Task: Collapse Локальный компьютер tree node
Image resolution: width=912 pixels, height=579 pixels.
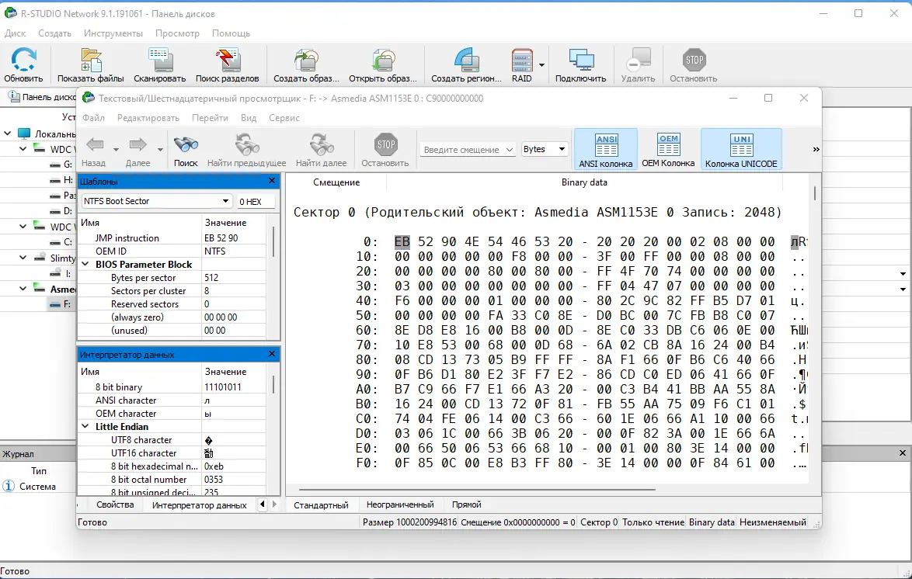Action: pyautogui.click(x=8, y=133)
